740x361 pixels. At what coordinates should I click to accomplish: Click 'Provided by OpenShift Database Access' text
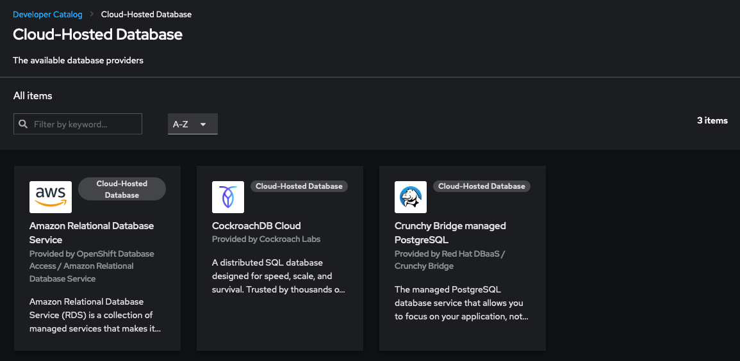92,266
